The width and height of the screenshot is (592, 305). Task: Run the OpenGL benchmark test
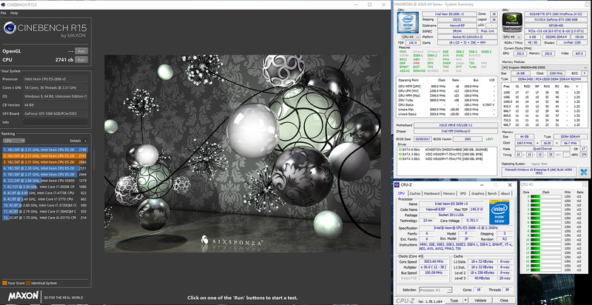pyautogui.click(x=81, y=51)
